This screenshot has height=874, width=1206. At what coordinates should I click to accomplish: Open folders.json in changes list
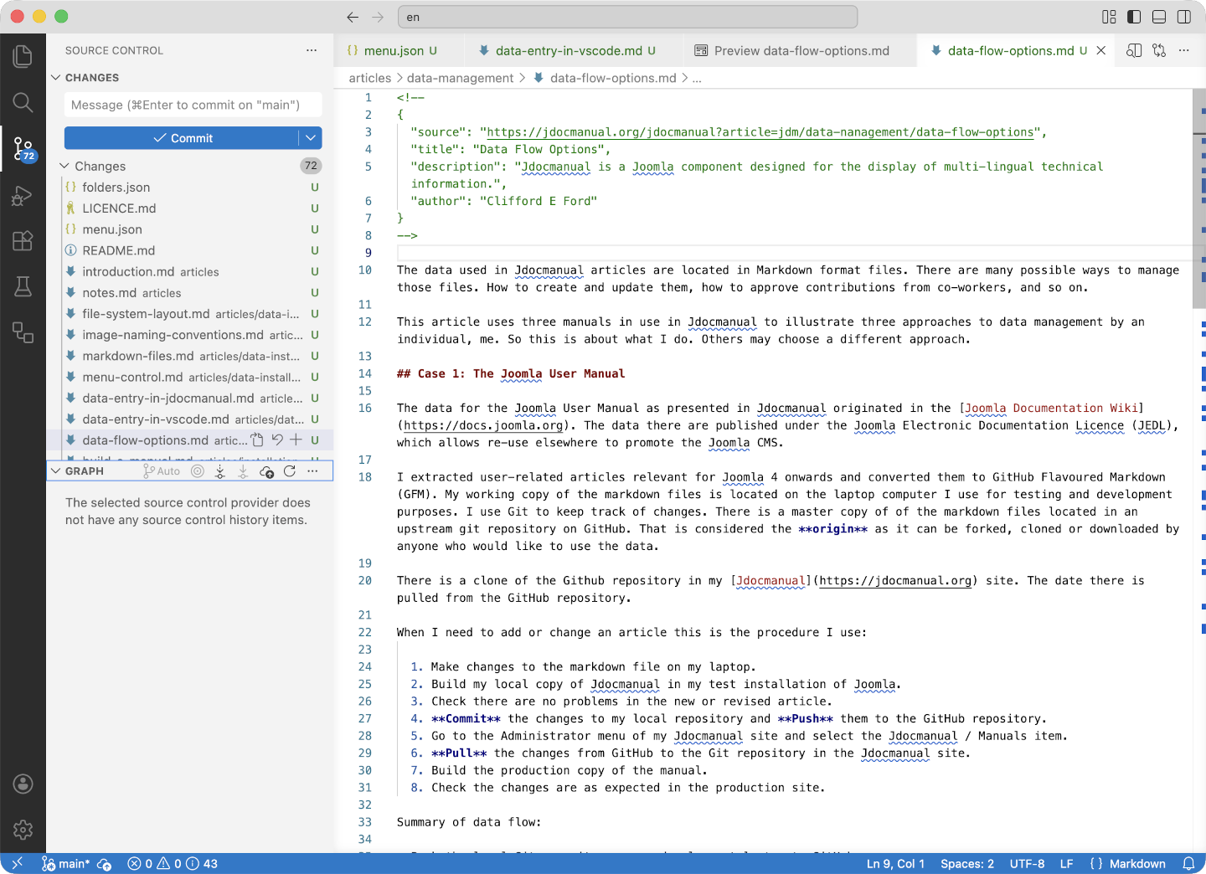(x=190, y=187)
